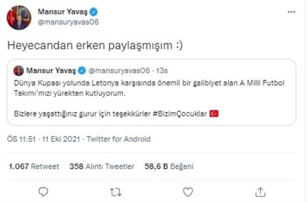Screen dimensions: 308x202
Task: Click Mansur Yavaş's profile picture
Action: pos(19,18)
